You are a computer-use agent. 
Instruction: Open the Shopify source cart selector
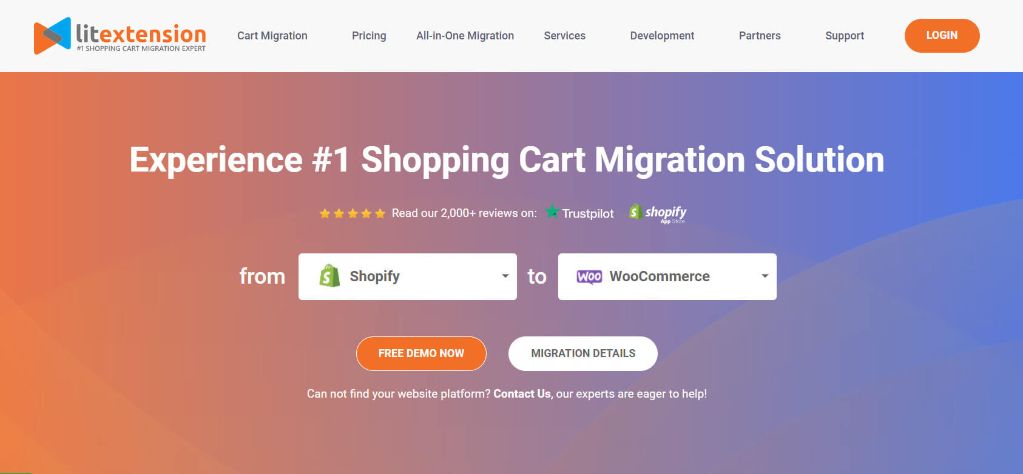[x=408, y=276]
